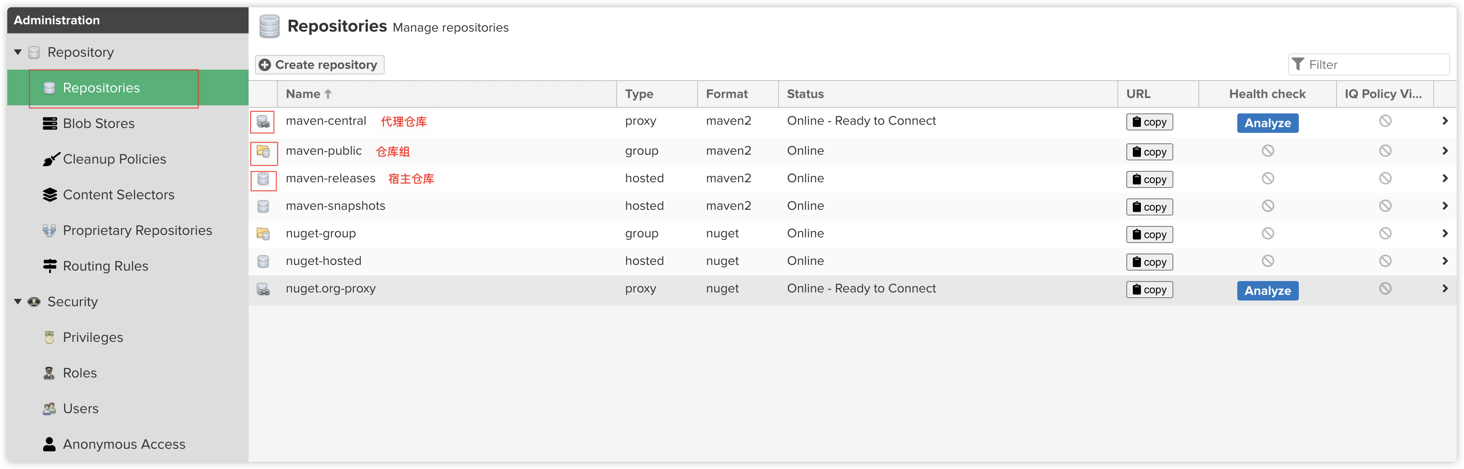Copy the URL of nuget-group

(1150, 234)
